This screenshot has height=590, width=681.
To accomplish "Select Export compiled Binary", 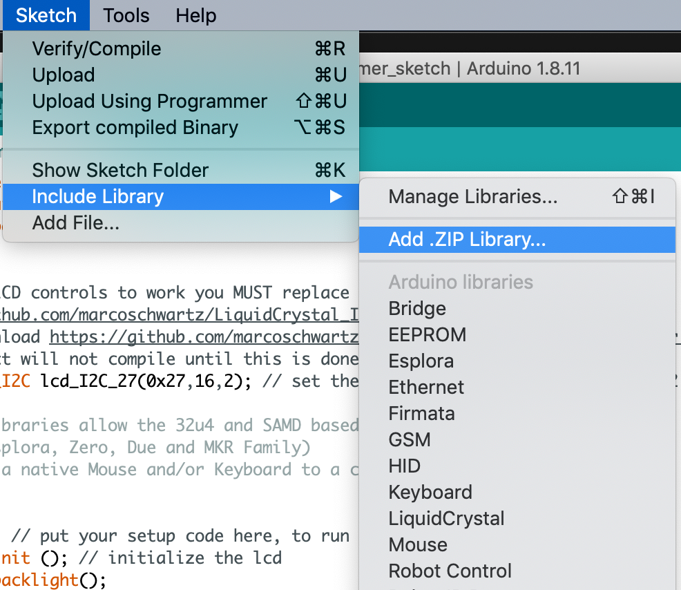I will point(181,127).
